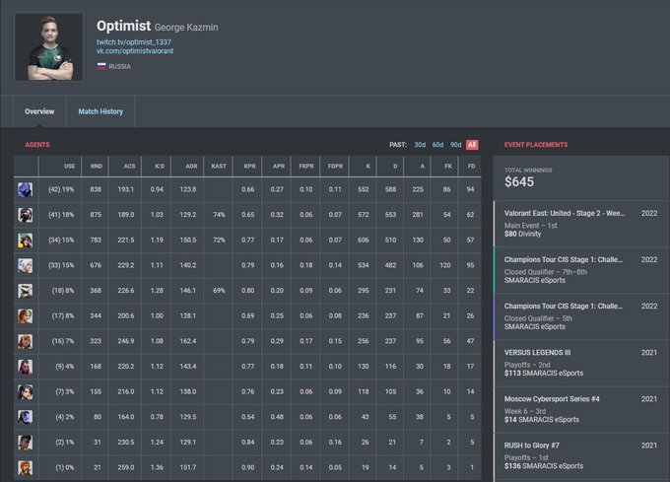Screen dimensions: 670x482
Task: Click the 259.0 ACS value
Action: coord(126,467)
